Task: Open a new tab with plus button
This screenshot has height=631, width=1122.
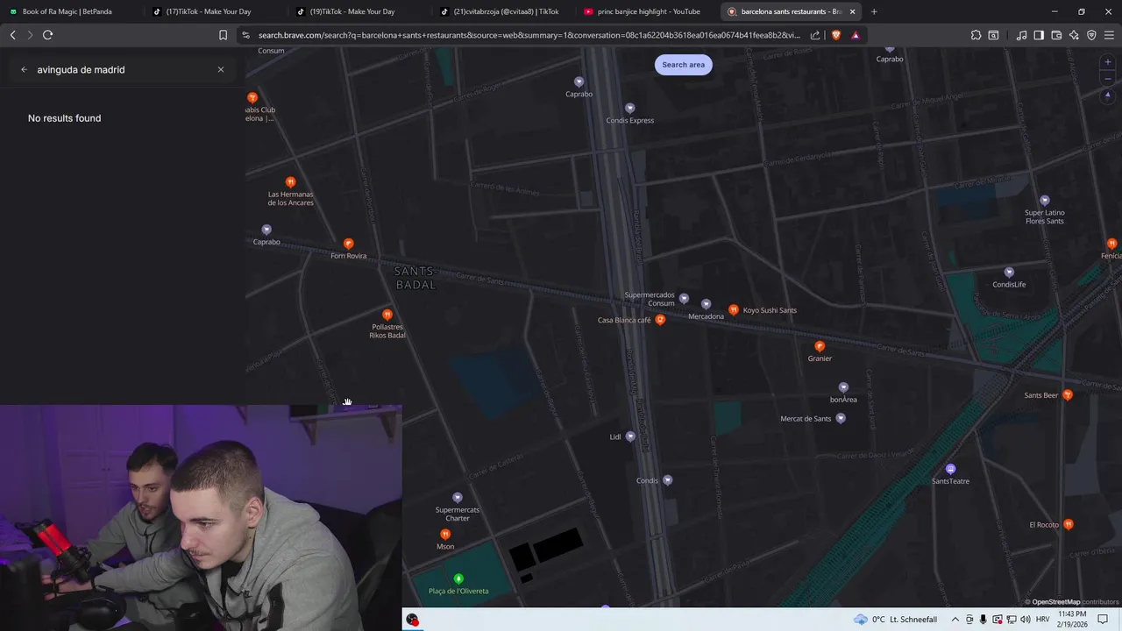Action: [x=874, y=11]
